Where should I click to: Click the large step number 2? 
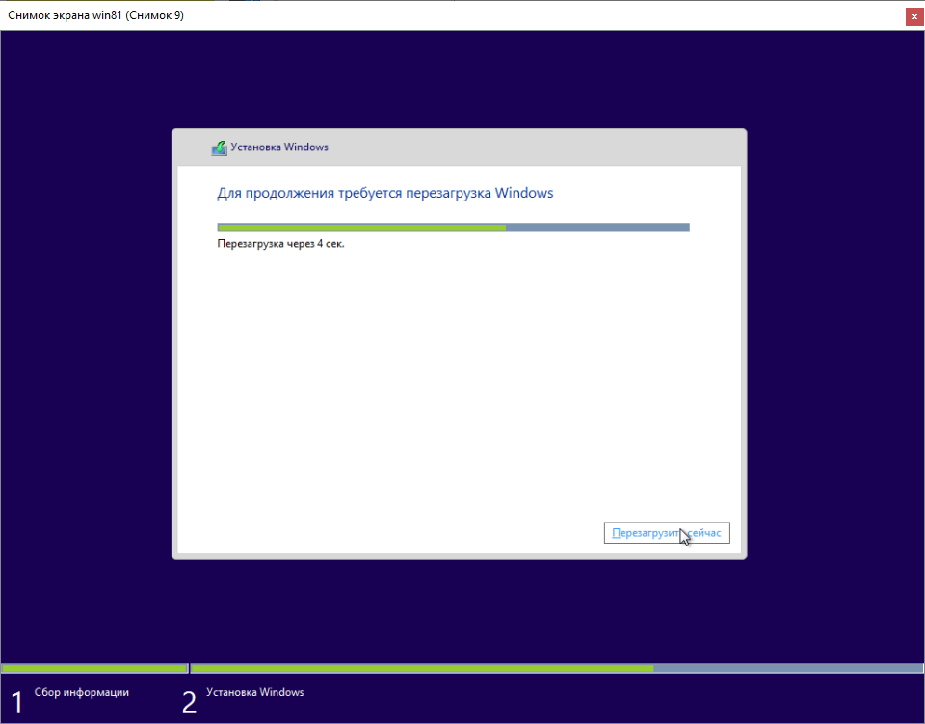[x=189, y=702]
